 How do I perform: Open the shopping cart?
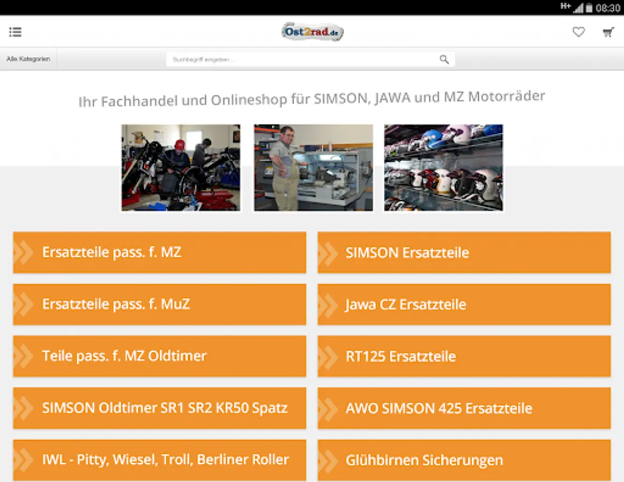click(608, 32)
